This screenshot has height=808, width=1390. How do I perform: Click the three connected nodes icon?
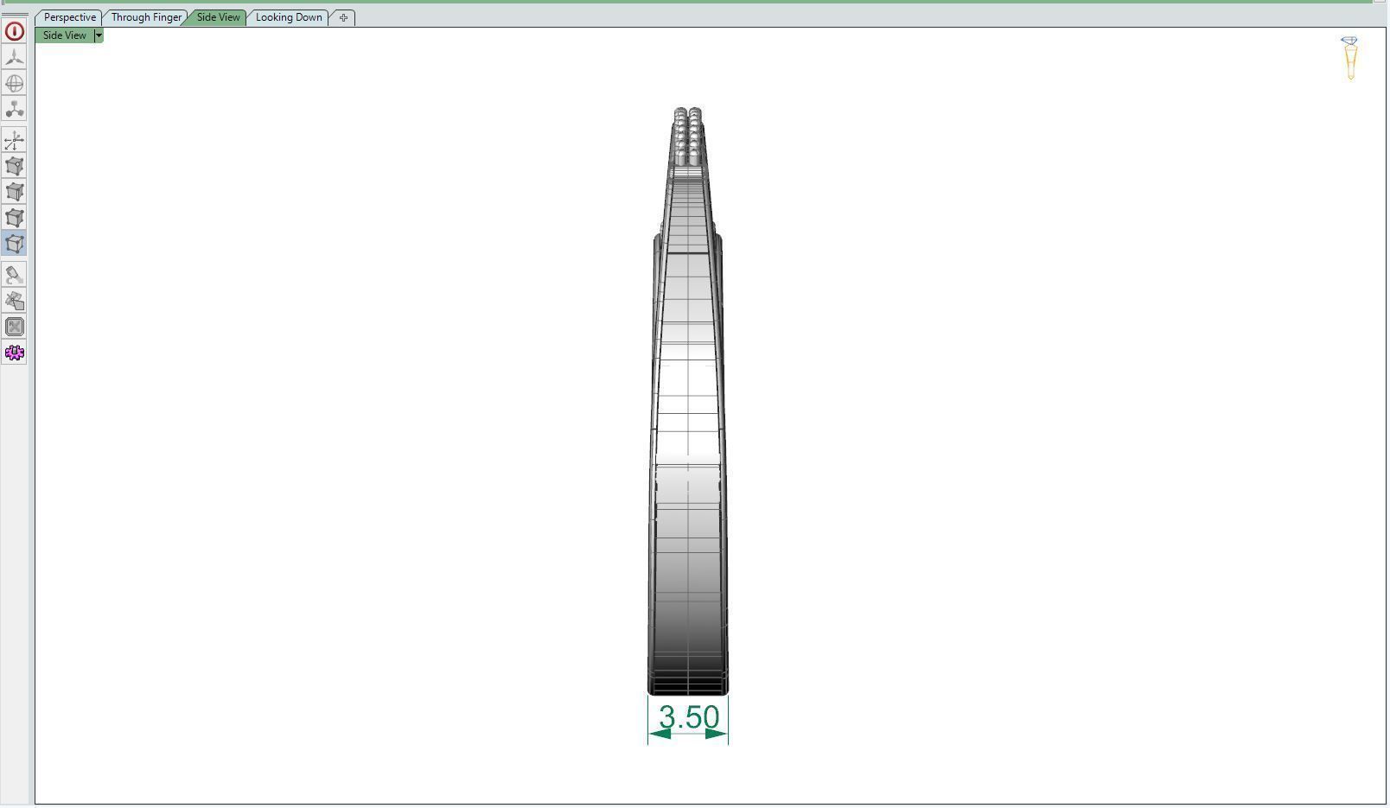pos(14,109)
